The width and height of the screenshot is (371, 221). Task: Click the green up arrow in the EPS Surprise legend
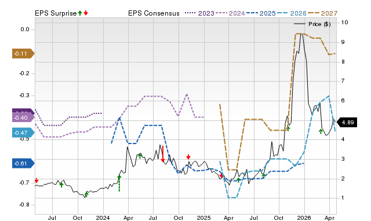tap(80, 13)
